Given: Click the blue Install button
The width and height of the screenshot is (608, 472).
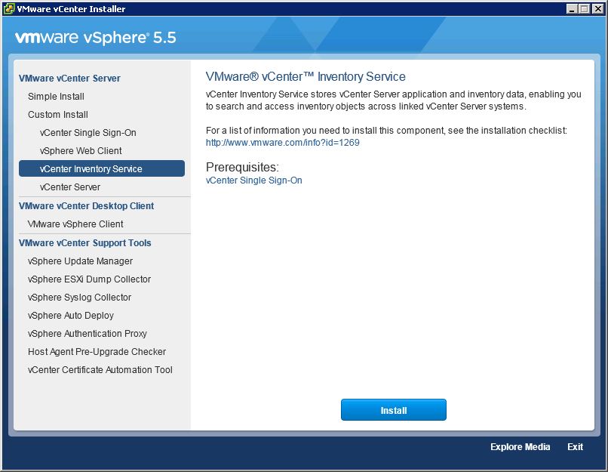Looking at the screenshot, I should pyautogui.click(x=394, y=410).
